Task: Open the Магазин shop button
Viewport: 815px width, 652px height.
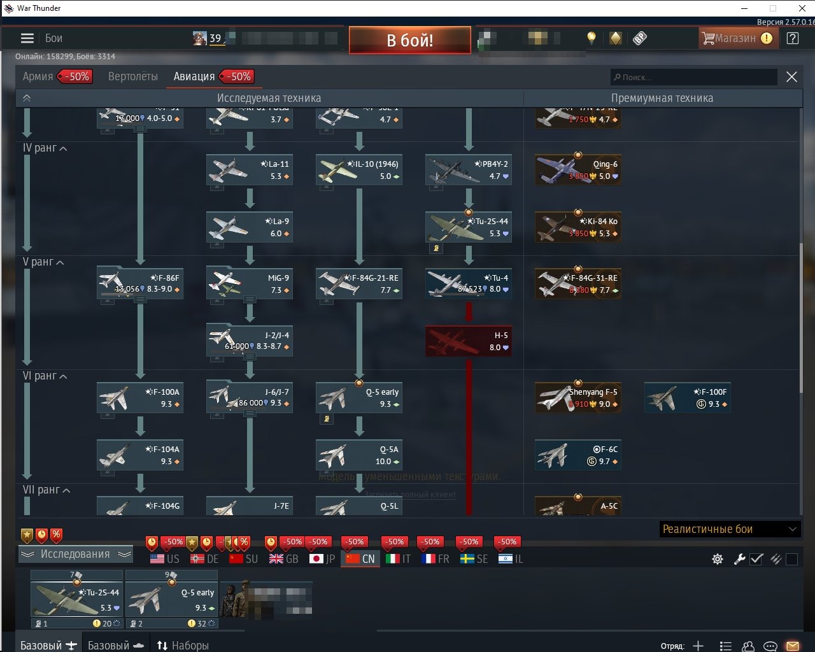Action: pos(737,38)
